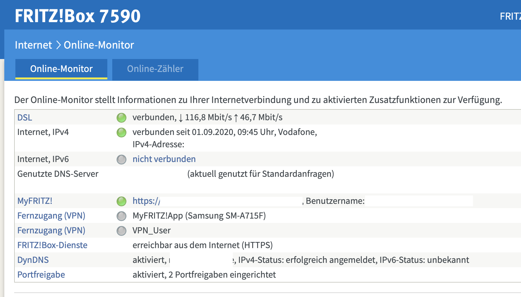Click 'erreichbar aus dem Internet (HTTPS)' text

pyautogui.click(x=203, y=245)
